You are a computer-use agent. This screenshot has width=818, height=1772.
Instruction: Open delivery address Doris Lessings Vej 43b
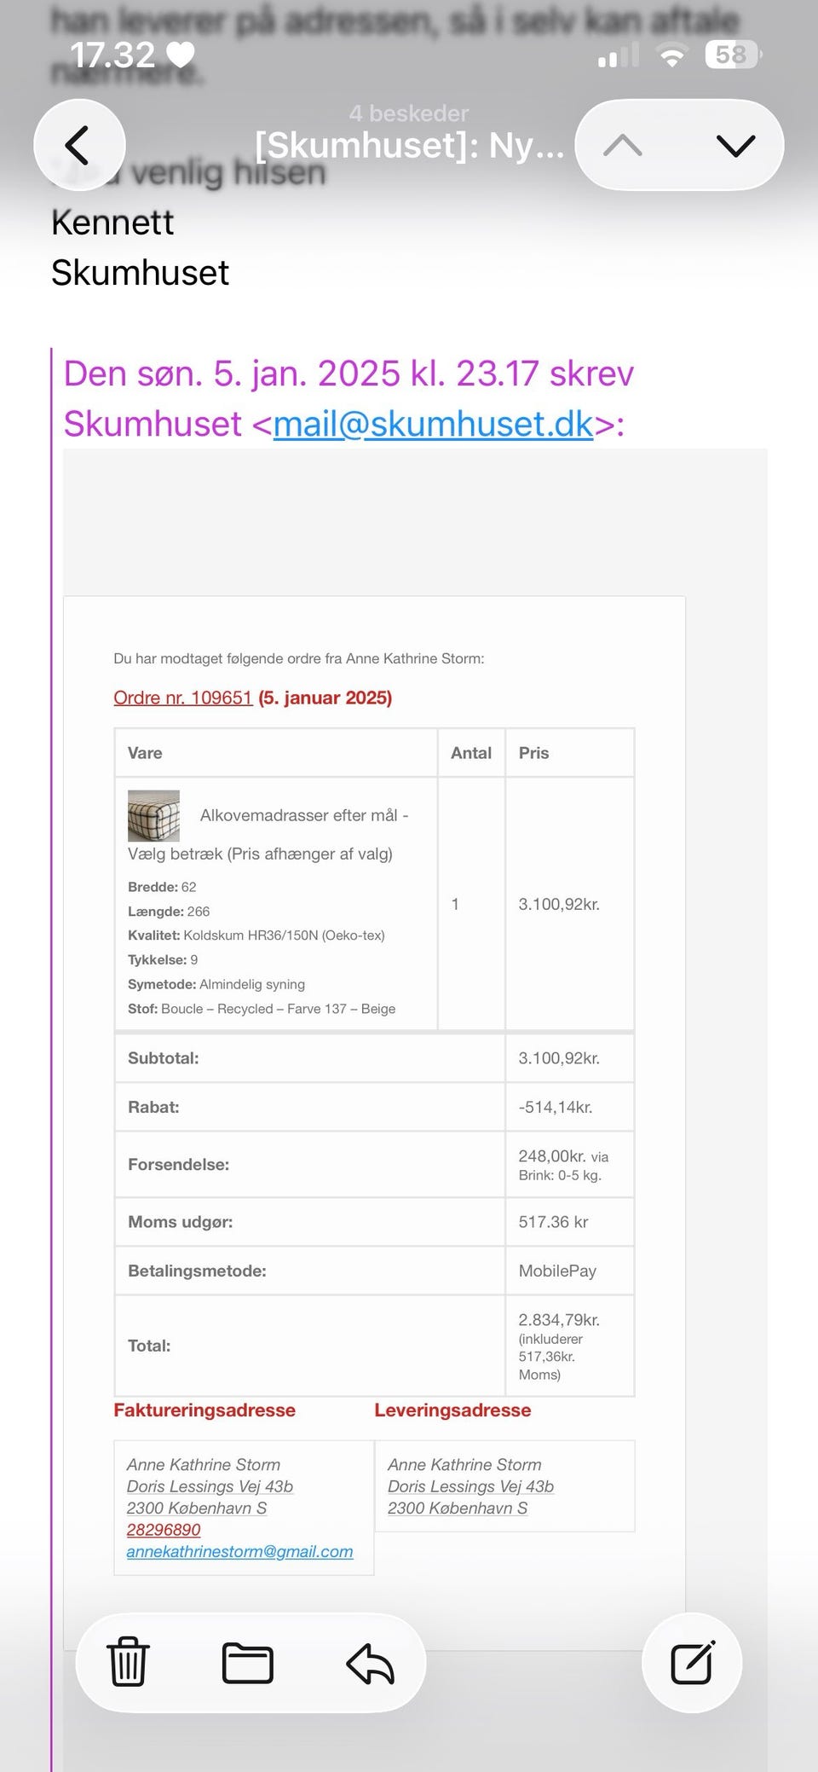tap(470, 1486)
